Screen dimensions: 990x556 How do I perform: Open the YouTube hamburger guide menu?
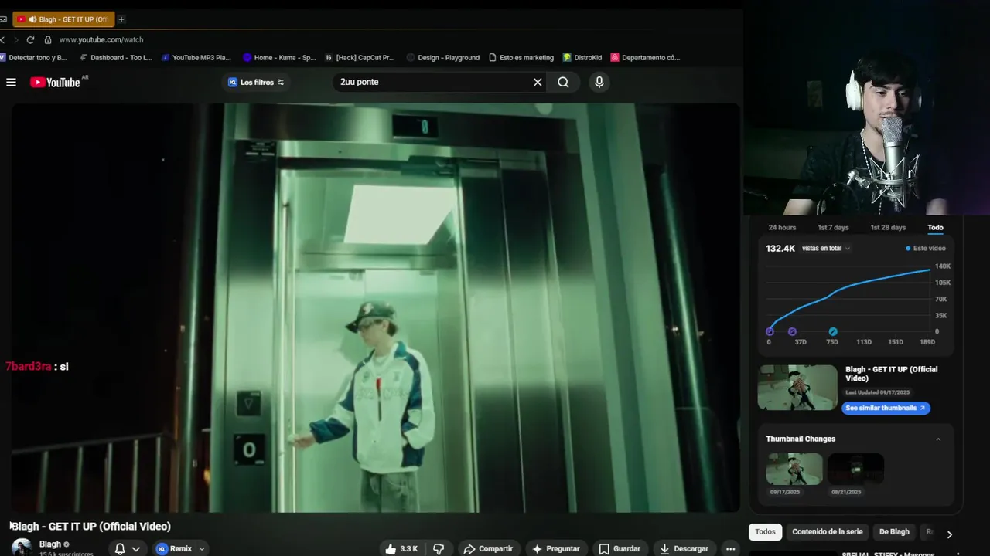11,82
